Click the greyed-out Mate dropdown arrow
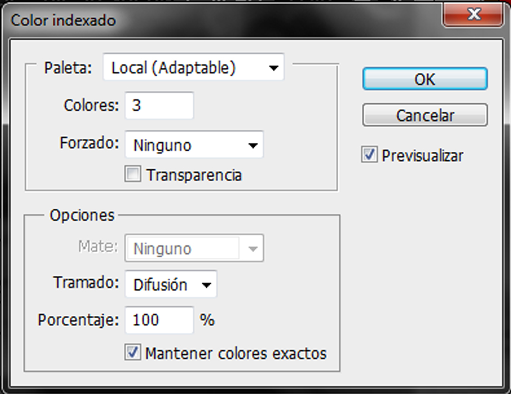511x394 pixels. (x=253, y=249)
